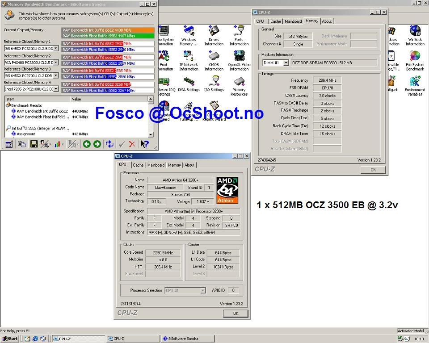Switch to Memory tab in front CPU-Z window
429x343 pixels.
[x=174, y=165]
